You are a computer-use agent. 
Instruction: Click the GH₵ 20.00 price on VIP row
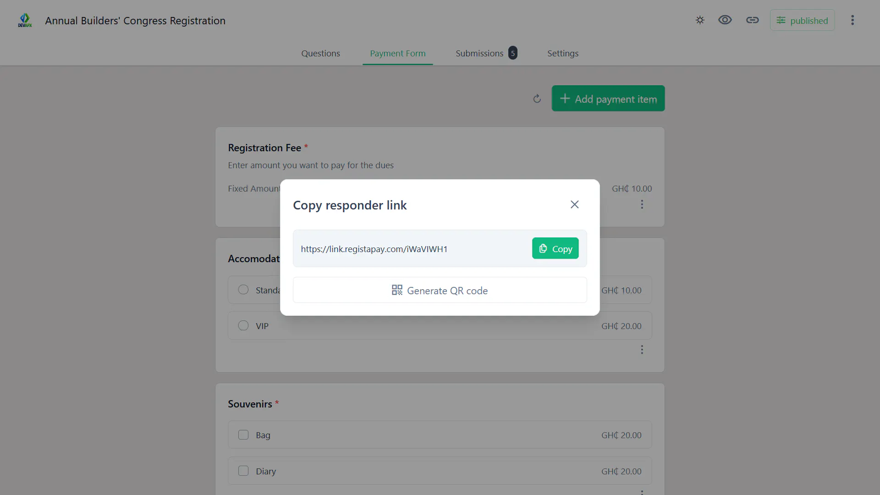pos(621,326)
